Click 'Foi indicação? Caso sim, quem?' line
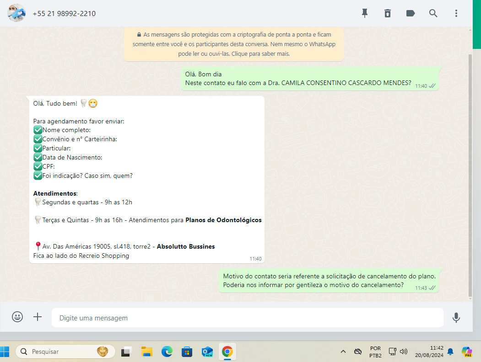Screen dimensions: 481x362 [83, 176]
